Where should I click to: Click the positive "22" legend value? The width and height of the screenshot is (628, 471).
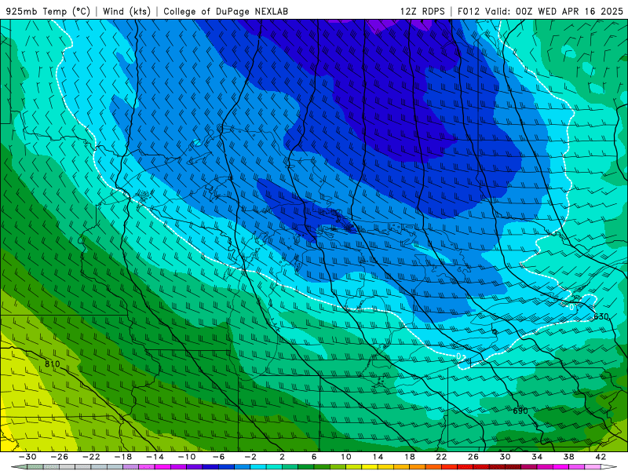pos(441,457)
